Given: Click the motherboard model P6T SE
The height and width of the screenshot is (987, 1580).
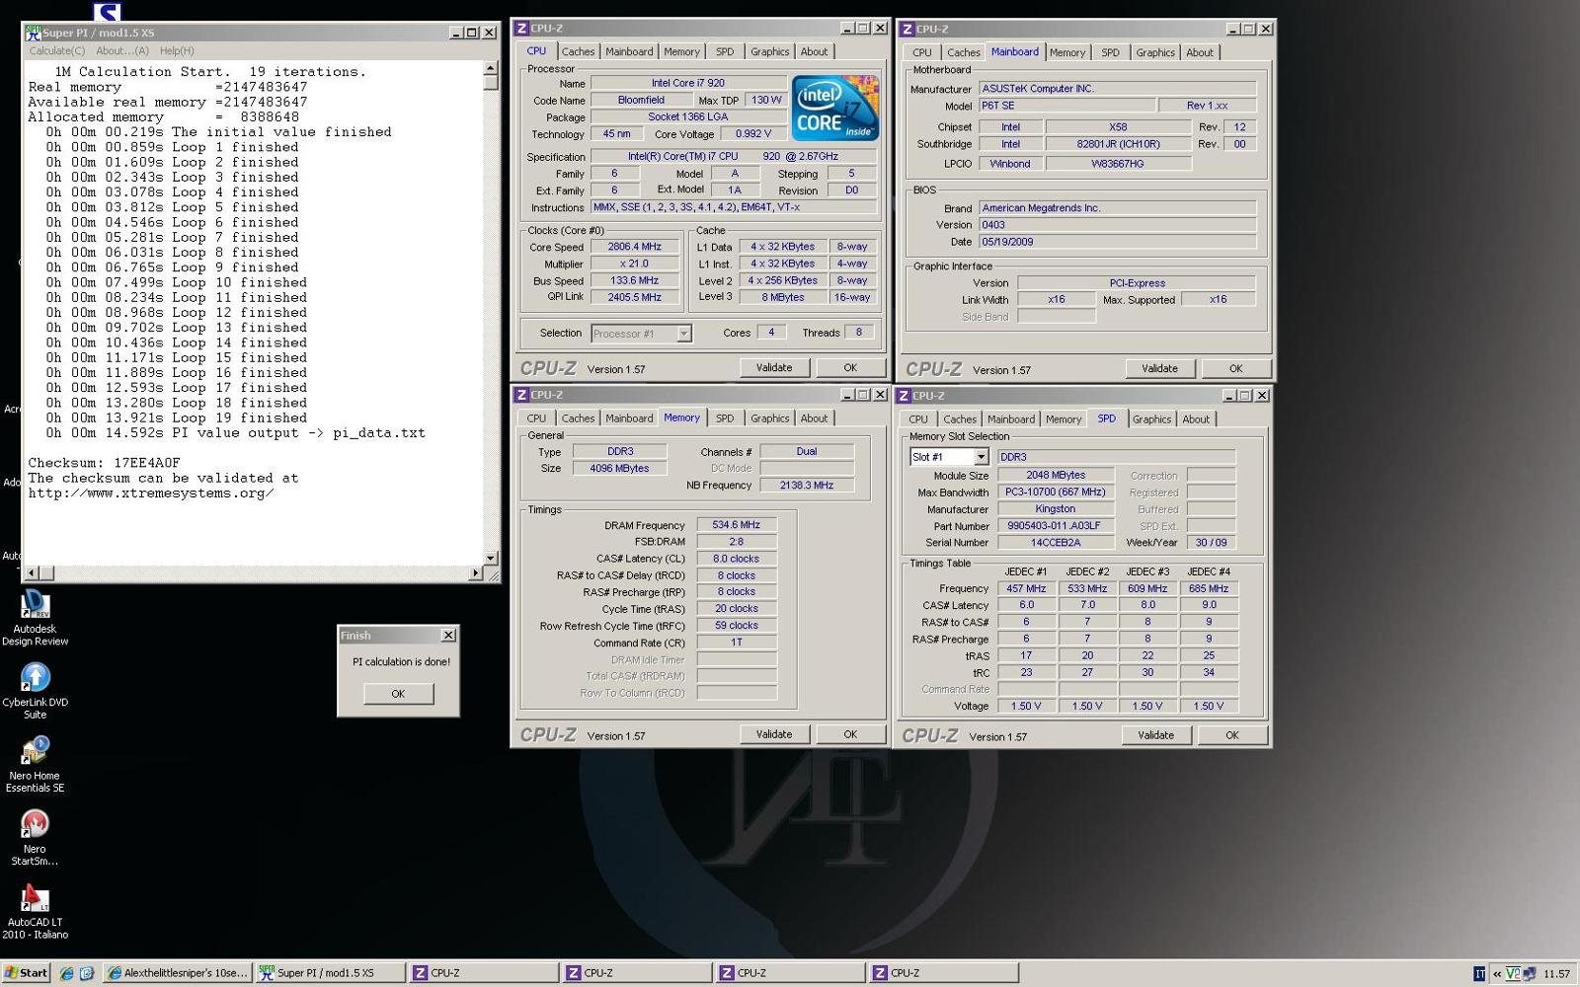Looking at the screenshot, I should tap(1066, 106).
